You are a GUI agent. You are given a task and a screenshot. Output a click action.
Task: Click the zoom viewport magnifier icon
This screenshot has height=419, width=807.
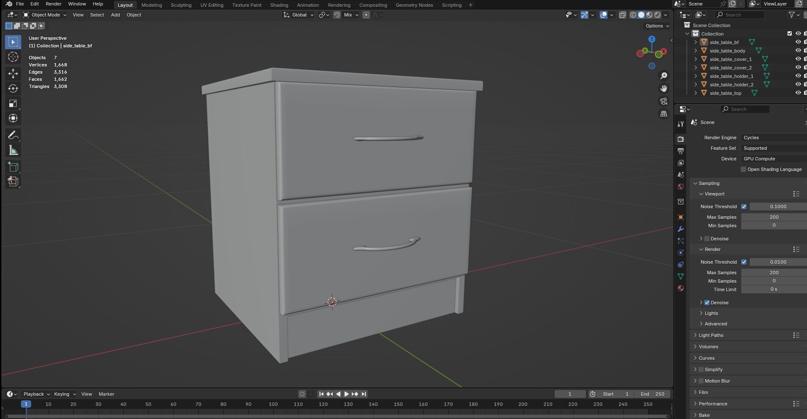tap(664, 76)
